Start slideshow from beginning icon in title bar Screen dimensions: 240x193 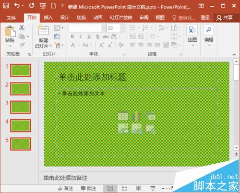pyautogui.click(x=43, y=6)
